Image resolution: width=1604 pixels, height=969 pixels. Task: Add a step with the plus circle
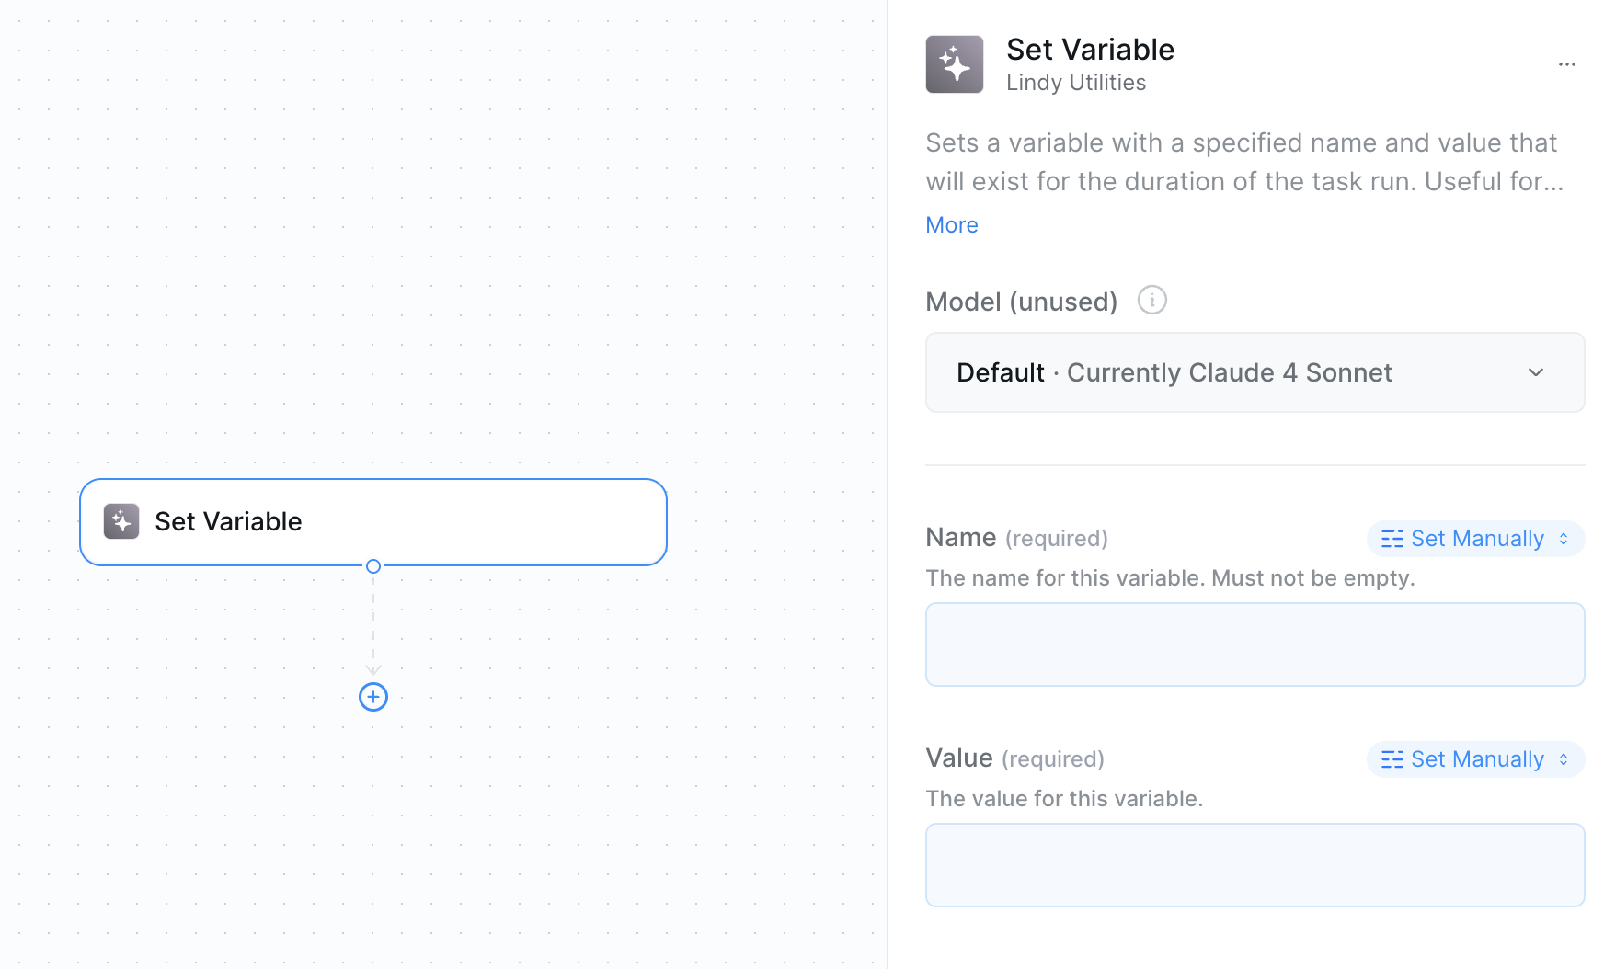pyautogui.click(x=373, y=697)
